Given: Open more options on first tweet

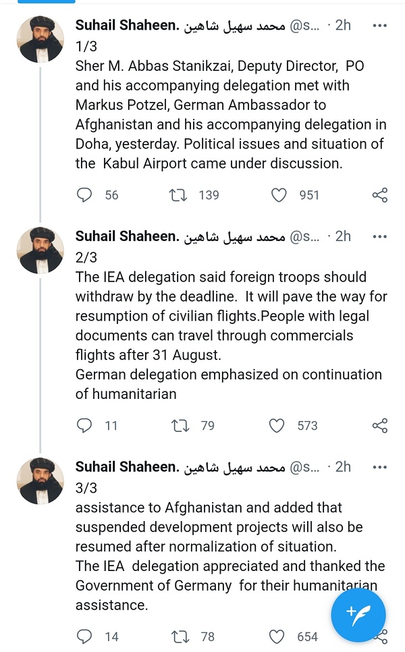Looking at the screenshot, I should (380, 26).
